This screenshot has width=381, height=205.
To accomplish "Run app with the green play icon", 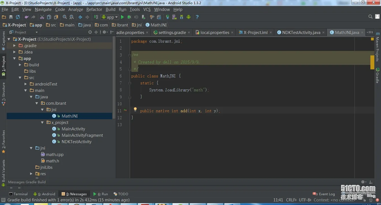I will pyautogui.click(x=122, y=17).
